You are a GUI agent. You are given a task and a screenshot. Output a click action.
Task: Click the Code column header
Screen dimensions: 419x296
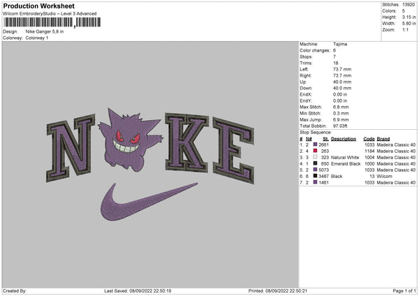point(369,139)
